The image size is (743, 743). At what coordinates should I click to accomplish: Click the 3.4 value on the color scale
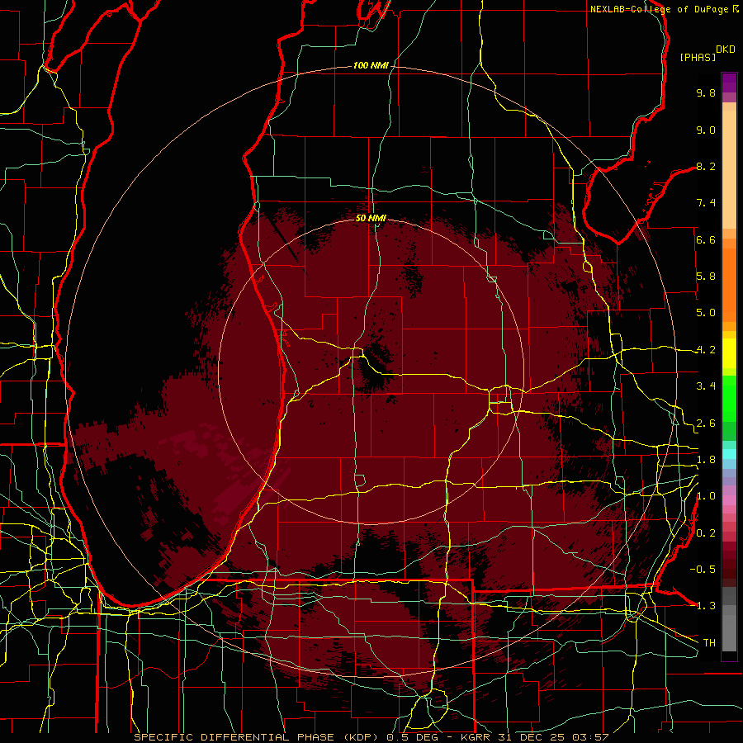tap(706, 386)
